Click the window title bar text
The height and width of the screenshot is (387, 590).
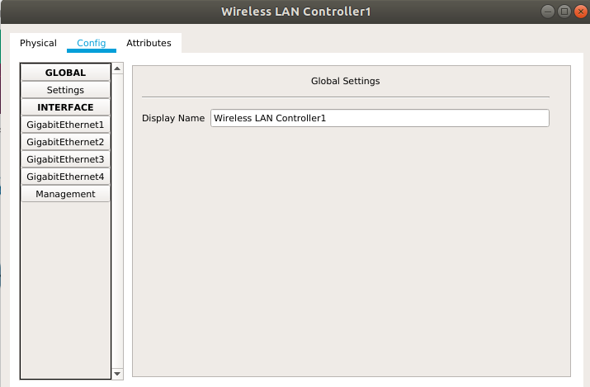(295, 12)
